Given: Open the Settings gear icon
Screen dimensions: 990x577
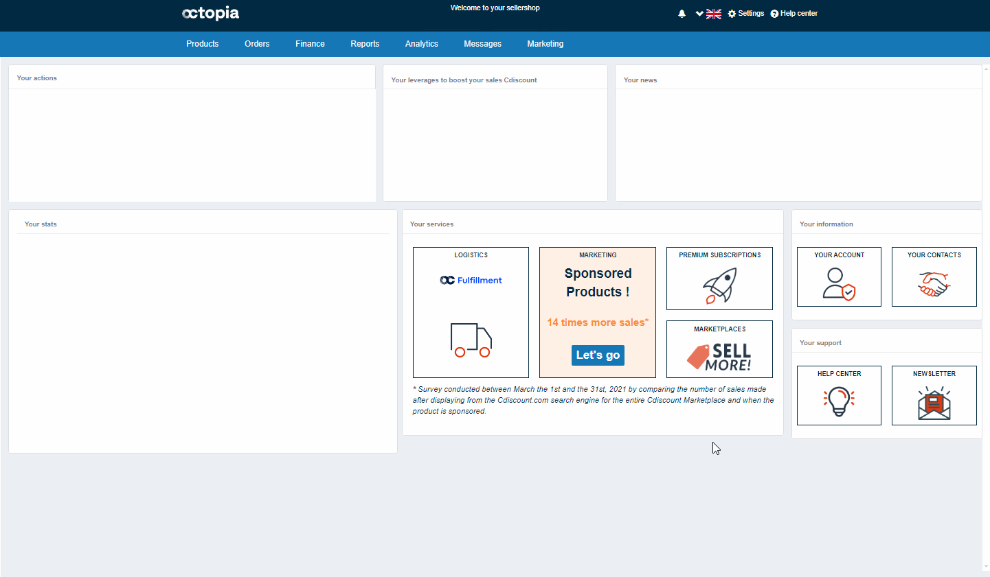Looking at the screenshot, I should (732, 14).
